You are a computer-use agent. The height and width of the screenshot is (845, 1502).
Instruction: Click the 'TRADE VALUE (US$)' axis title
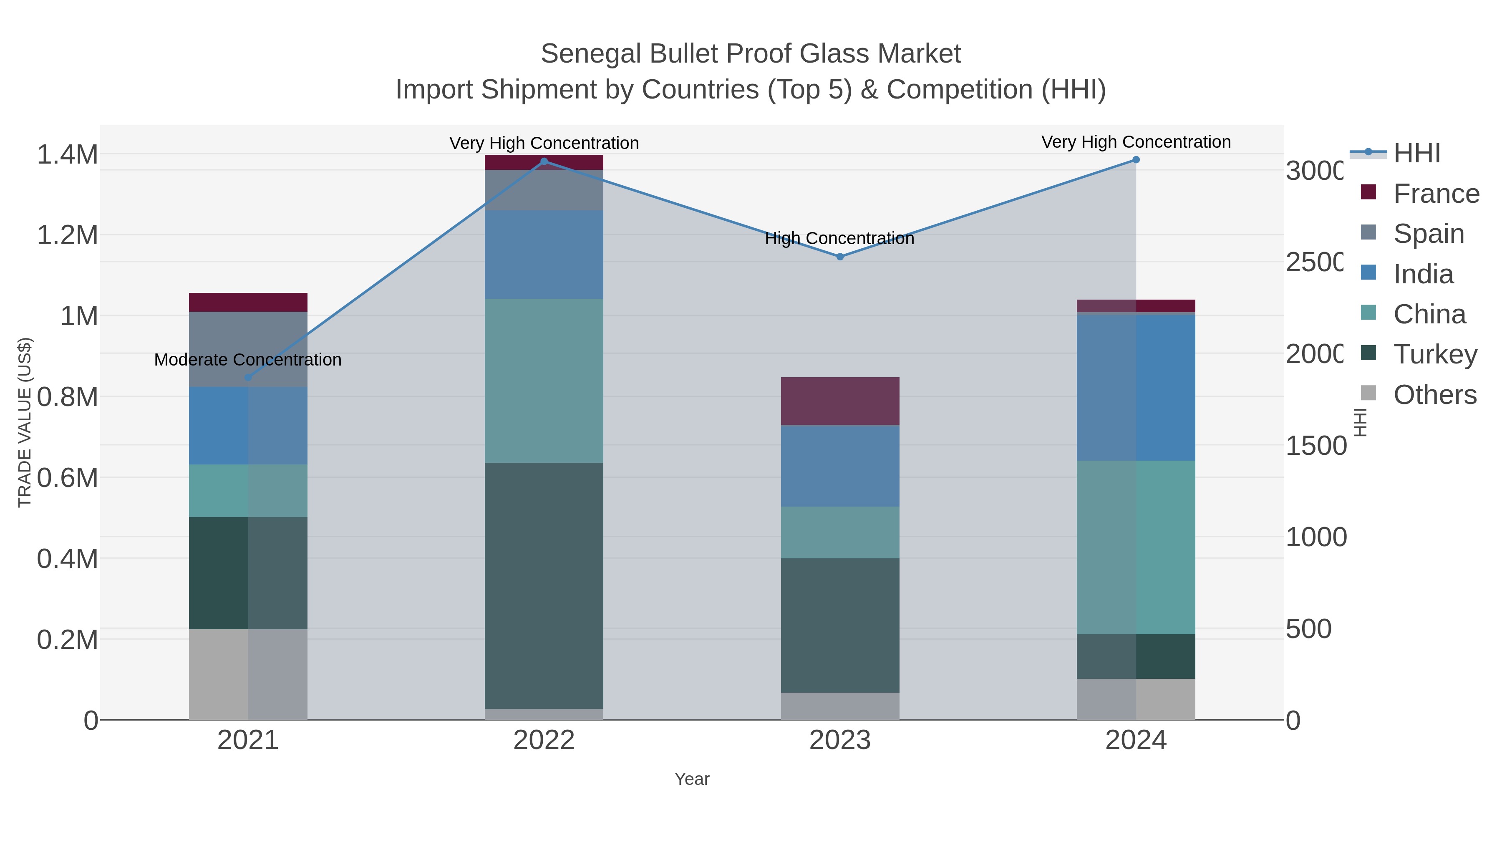25,422
